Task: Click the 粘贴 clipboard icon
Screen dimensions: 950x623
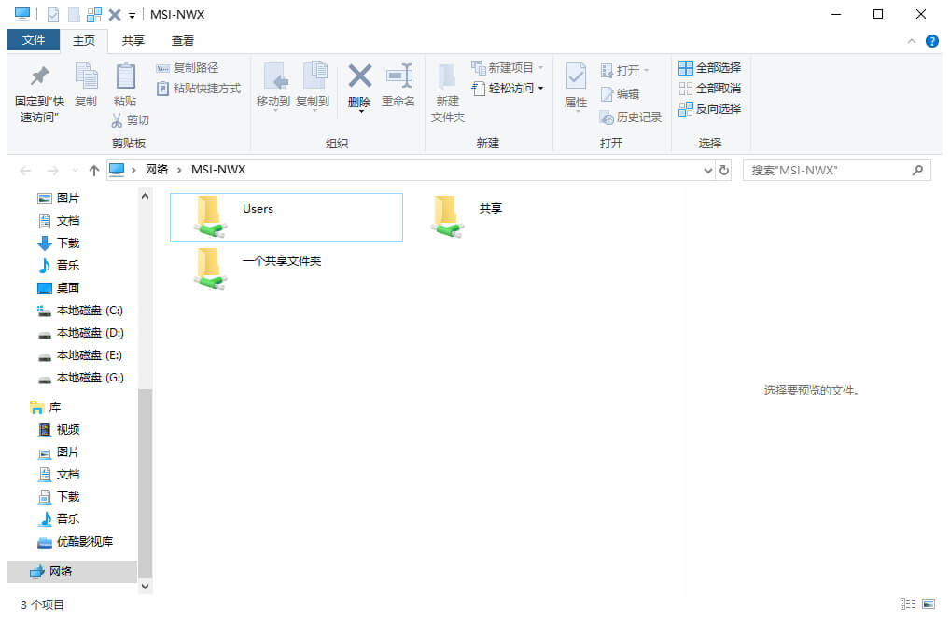Action: point(124,76)
